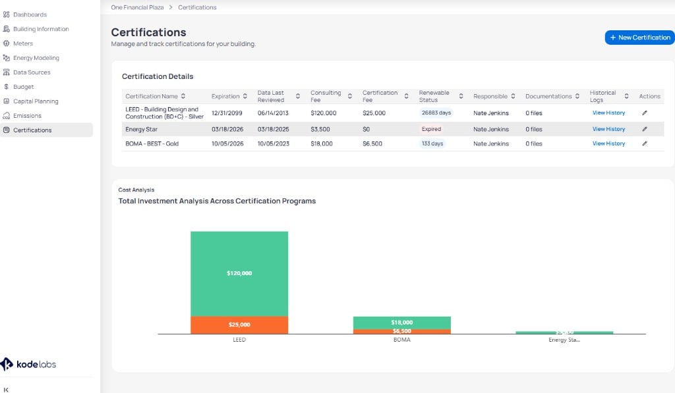Sort by Data Last Reviewed arrows
Viewport: 675px width, 393px height.
point(297,96)
